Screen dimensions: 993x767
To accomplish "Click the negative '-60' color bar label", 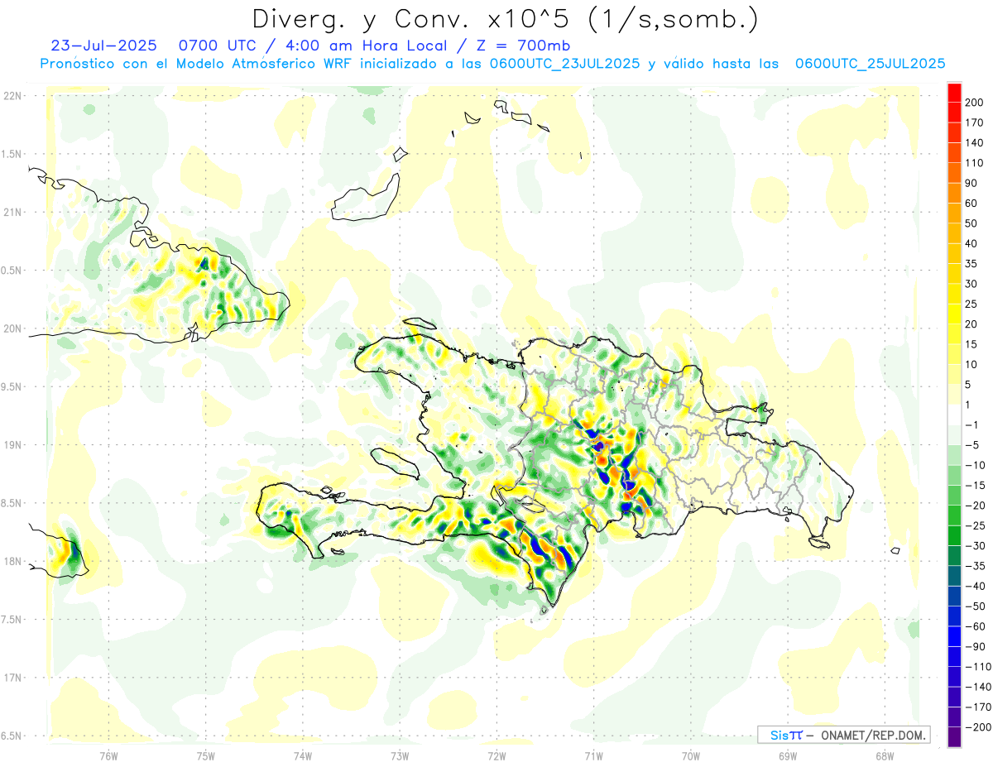I will [x=974, y=626].
